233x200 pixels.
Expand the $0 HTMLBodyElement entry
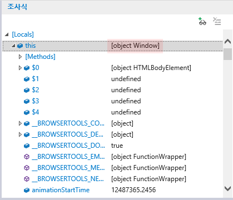(20, 68)
